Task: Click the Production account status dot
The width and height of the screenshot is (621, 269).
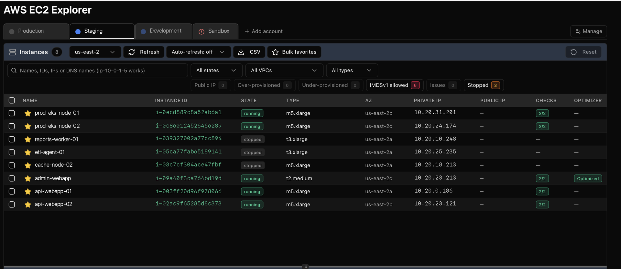Action: pyautogui.click(x=12, y=31)
